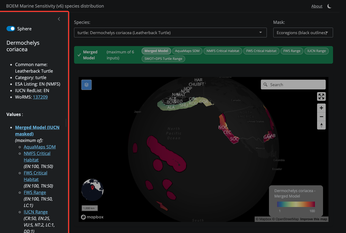Click the ALA ecoregion label
Image resolution: width=346 pixels, height=233 pixels.
171,107
